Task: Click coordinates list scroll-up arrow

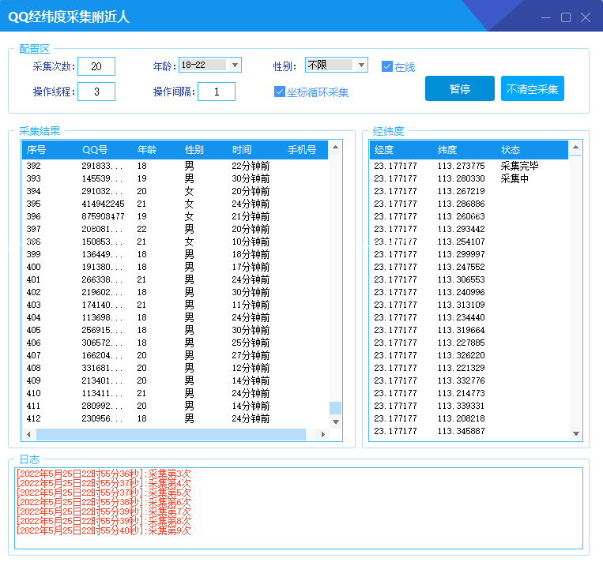Action: point(575,147)
